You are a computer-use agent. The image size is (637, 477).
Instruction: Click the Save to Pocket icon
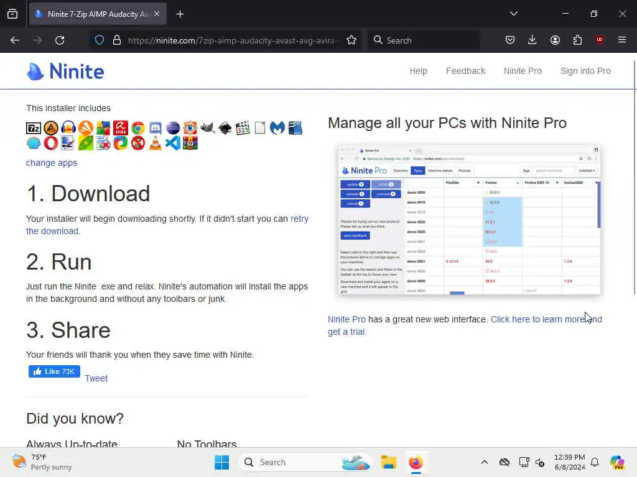coord(510,40)
